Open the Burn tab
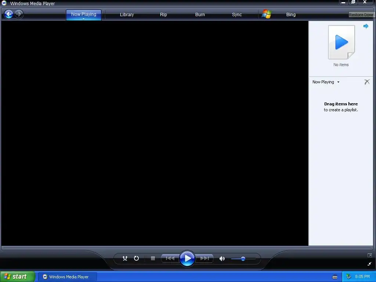The height and width of the screenshot is (282, 376). [x=200, y=15]
